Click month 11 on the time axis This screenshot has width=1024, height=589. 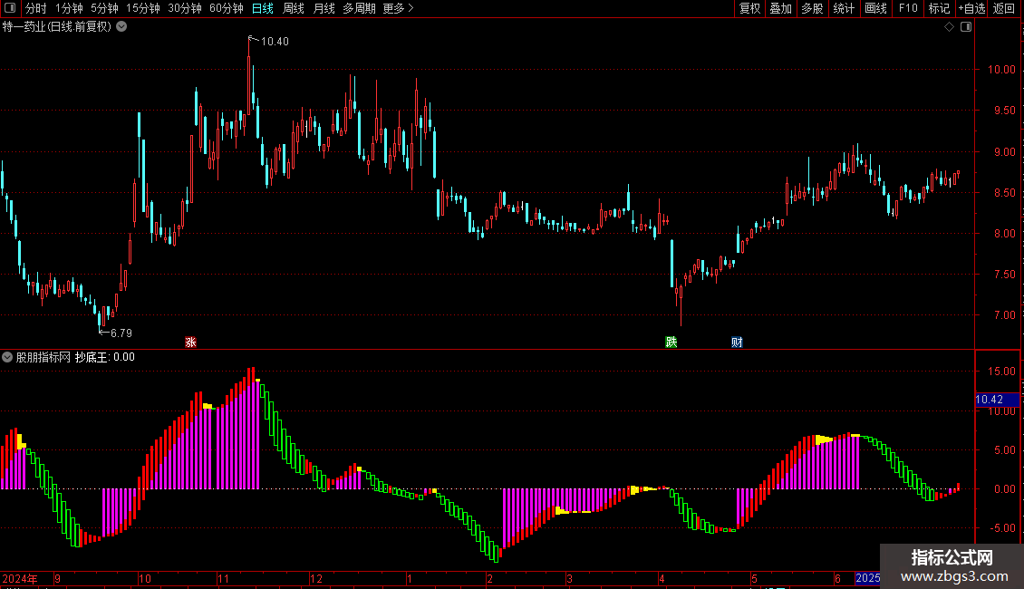point(223,578)
